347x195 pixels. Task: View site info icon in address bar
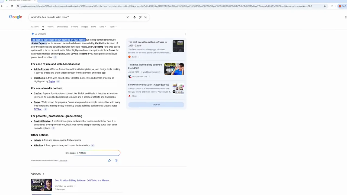point(18,6)
